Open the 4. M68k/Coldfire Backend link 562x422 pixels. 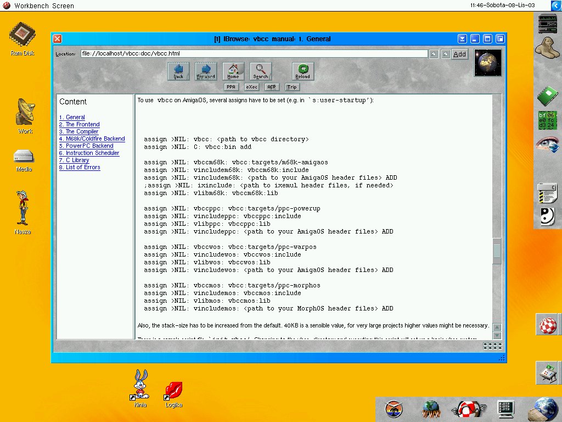click(92, 139)
